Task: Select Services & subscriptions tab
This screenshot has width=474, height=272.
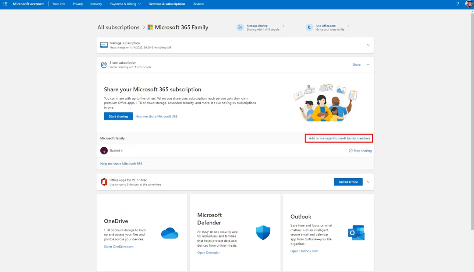Action: pos(167,4)
